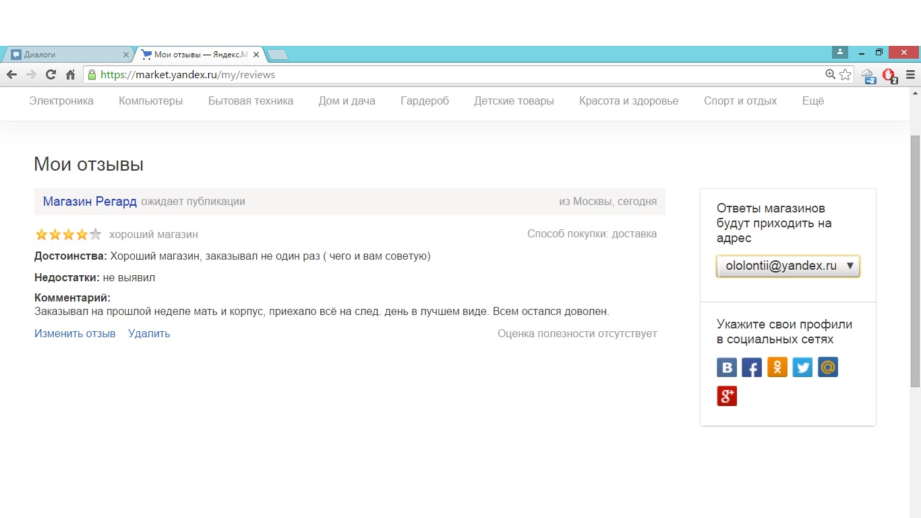Click the Достоинства review line
921x518 pixels.
coord(233,256)
